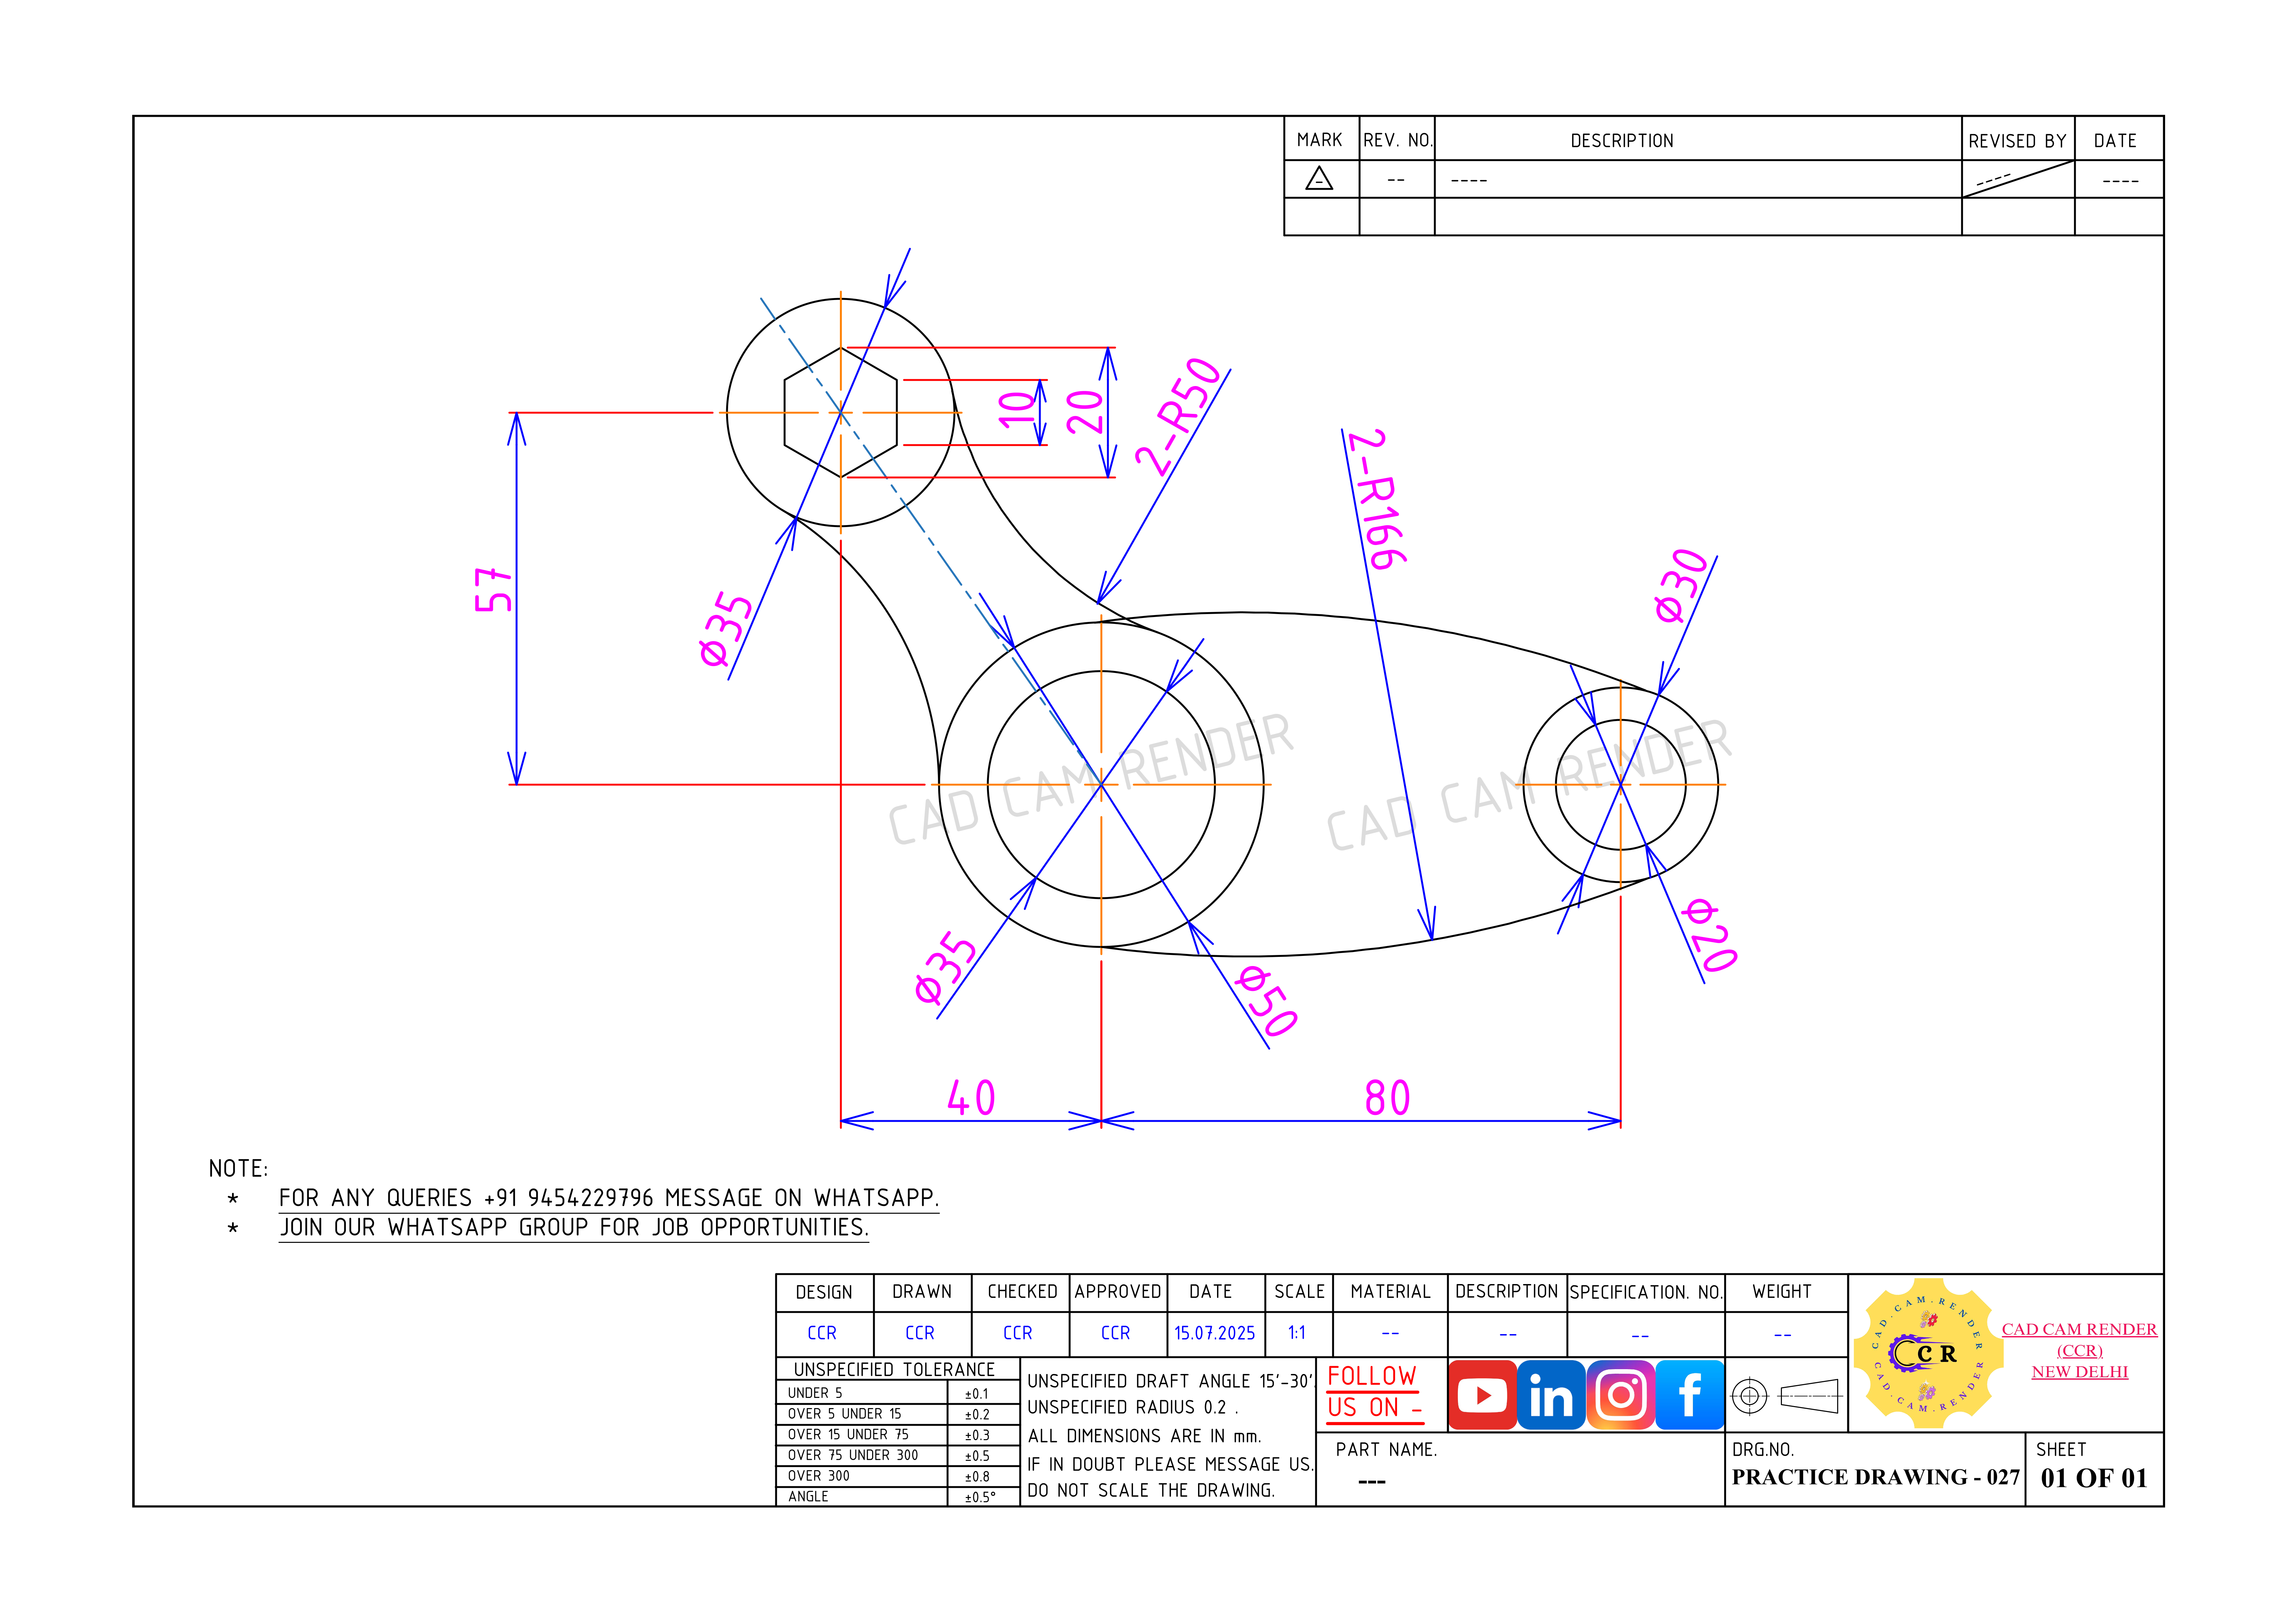Click DO NOT SCALE THE DRAWING. text

(1151, 1490)
